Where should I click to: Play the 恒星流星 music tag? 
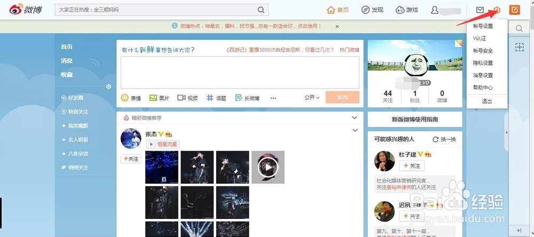tap(163, 144)
